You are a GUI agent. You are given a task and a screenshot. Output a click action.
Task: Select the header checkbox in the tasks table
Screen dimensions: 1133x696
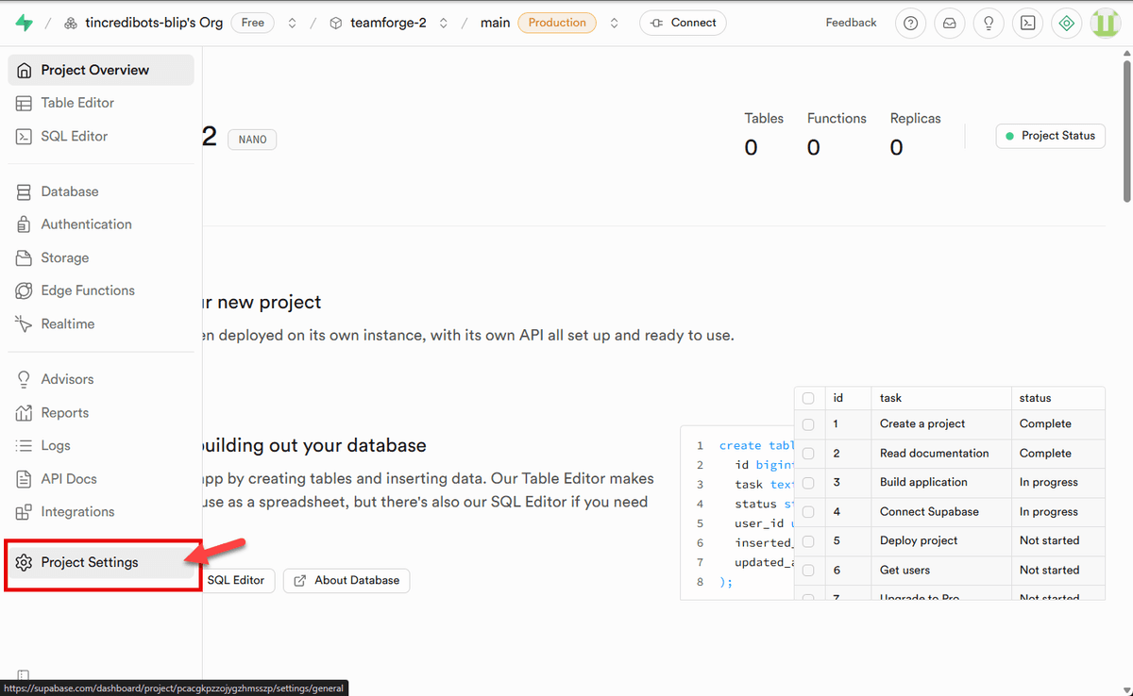pyautogui.click(x=809, y=397)
